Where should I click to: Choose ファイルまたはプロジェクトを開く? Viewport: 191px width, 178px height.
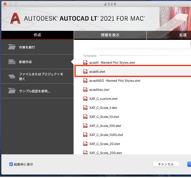(37, 77)
